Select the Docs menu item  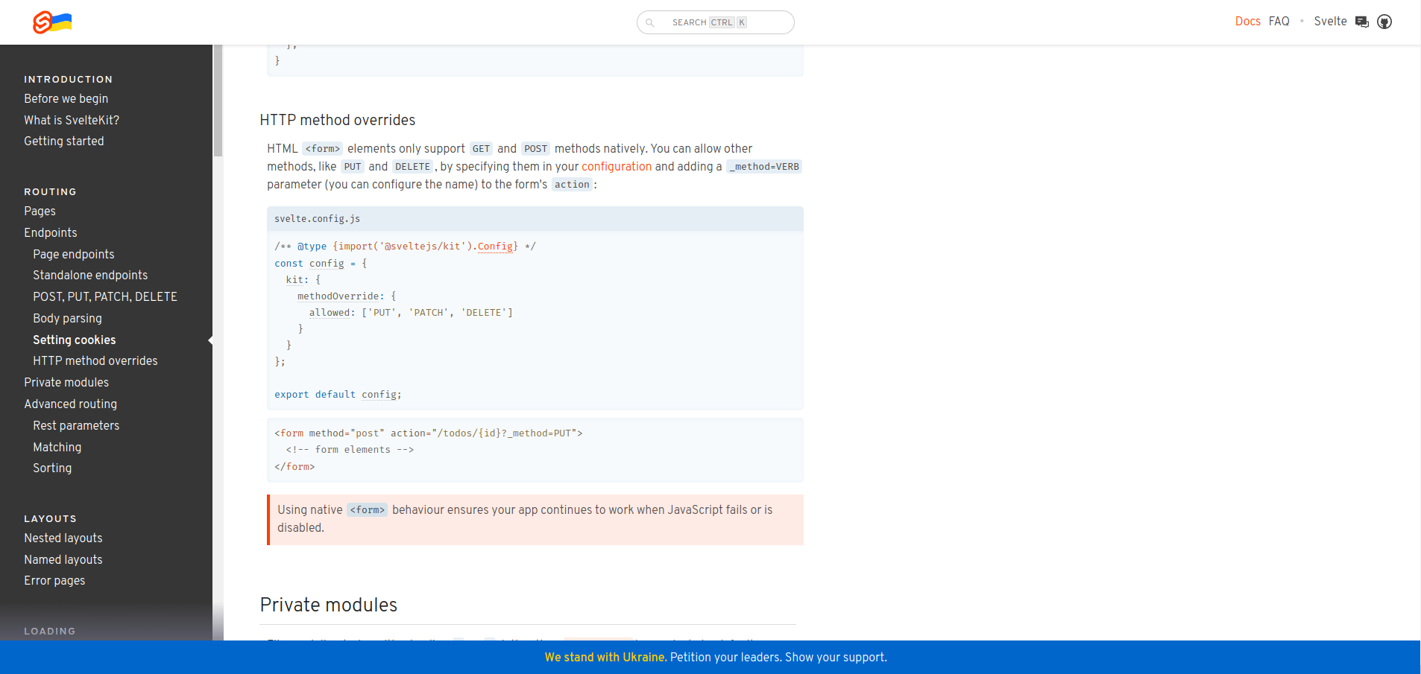click(x=1248, y=21)
